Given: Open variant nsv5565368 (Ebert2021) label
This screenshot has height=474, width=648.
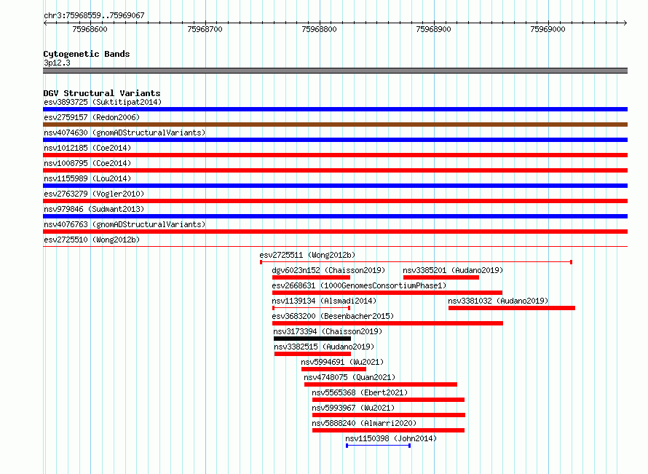Looking at the screenshot, I should click(360, 392).
